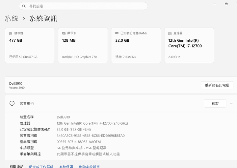
Task: Open 進階系統設定 link
Action: [x=89, y=166]
